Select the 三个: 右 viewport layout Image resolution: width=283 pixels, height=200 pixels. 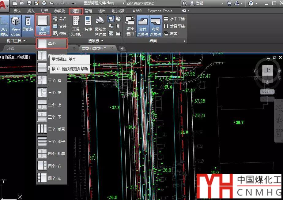pos(51,80)
